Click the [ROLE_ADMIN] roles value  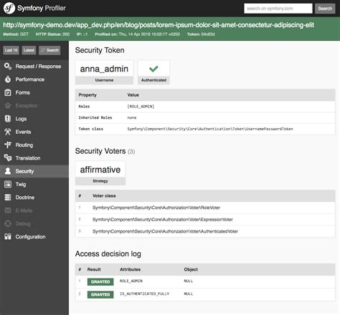point(141,107)
